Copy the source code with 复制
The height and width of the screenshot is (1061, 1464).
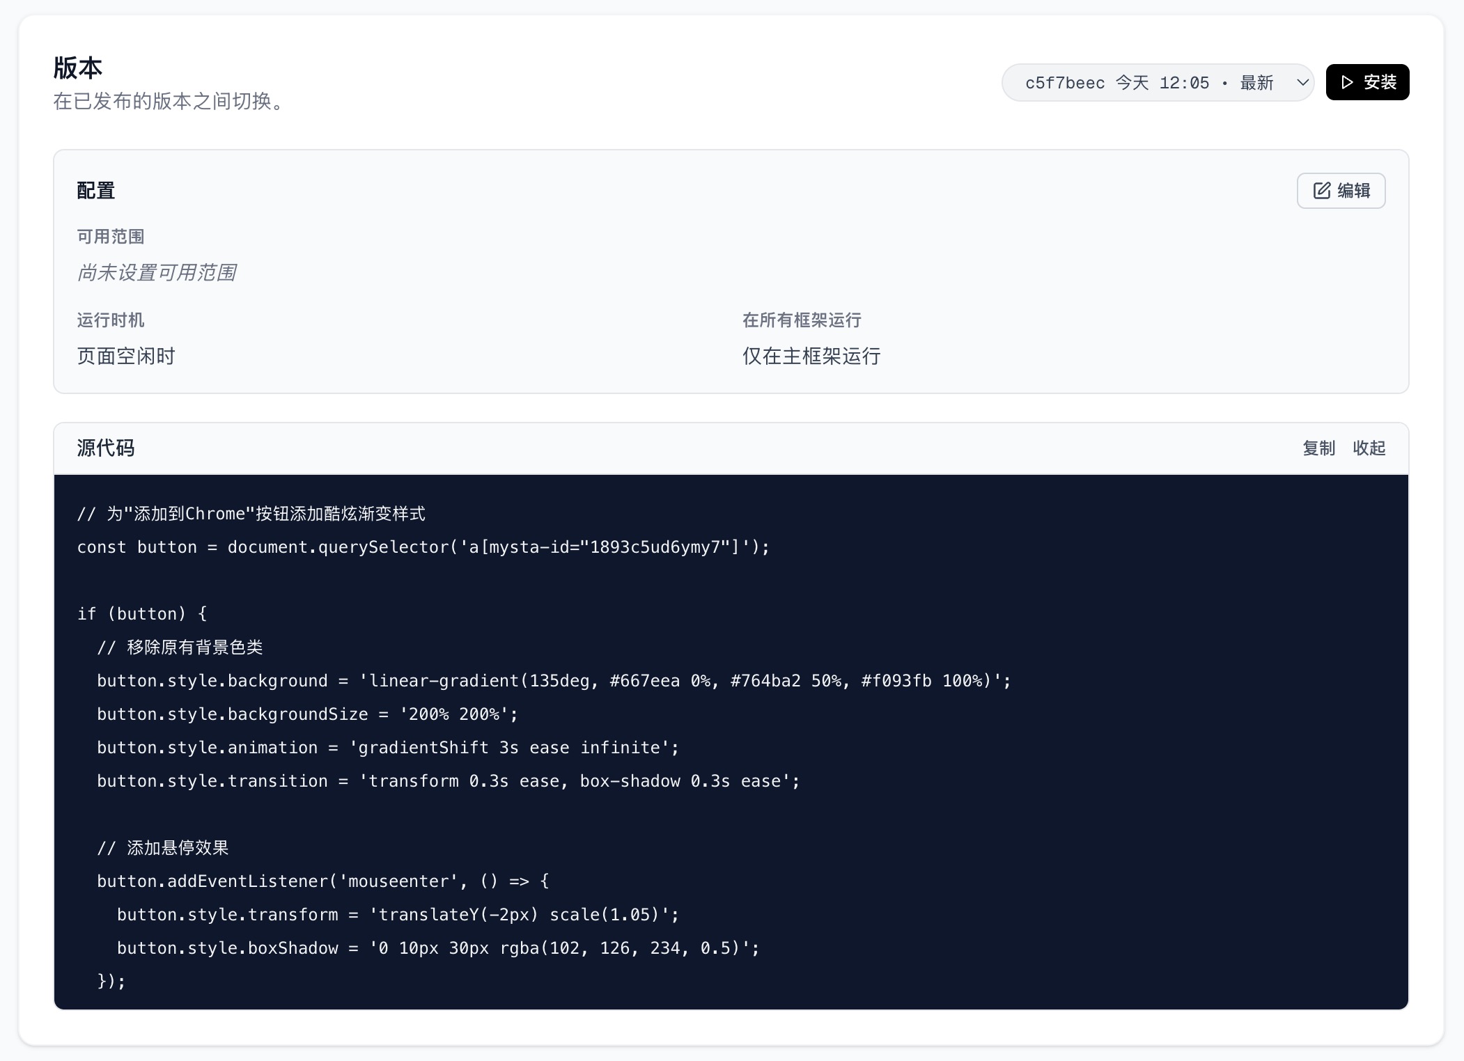(x=1318, y=448)
